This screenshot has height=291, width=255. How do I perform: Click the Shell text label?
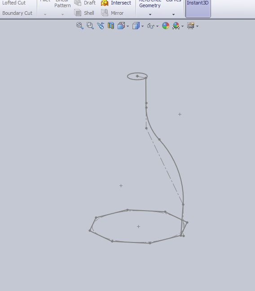point(89,13)
